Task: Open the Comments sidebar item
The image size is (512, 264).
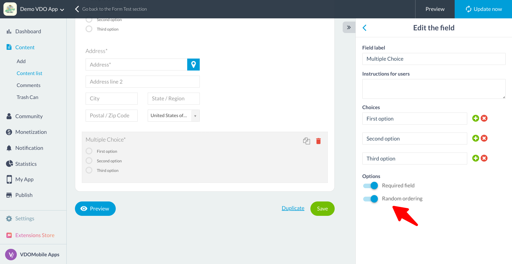Action: point(29,85)
